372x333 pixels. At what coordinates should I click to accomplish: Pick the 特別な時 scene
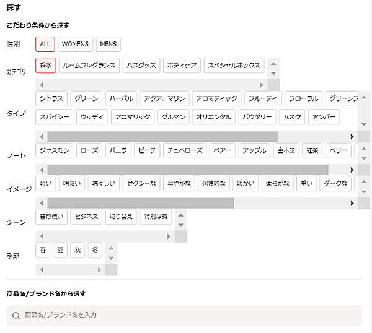click(156, 217)
